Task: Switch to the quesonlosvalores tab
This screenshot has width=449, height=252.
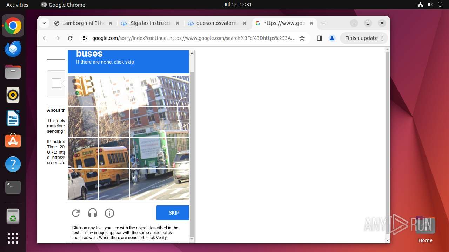Action: (217, 23)
